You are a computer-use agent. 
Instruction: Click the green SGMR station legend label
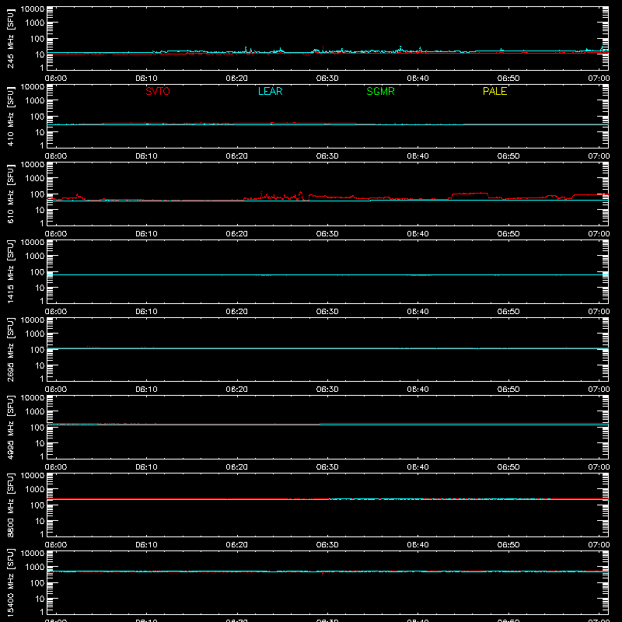(380, 91)
